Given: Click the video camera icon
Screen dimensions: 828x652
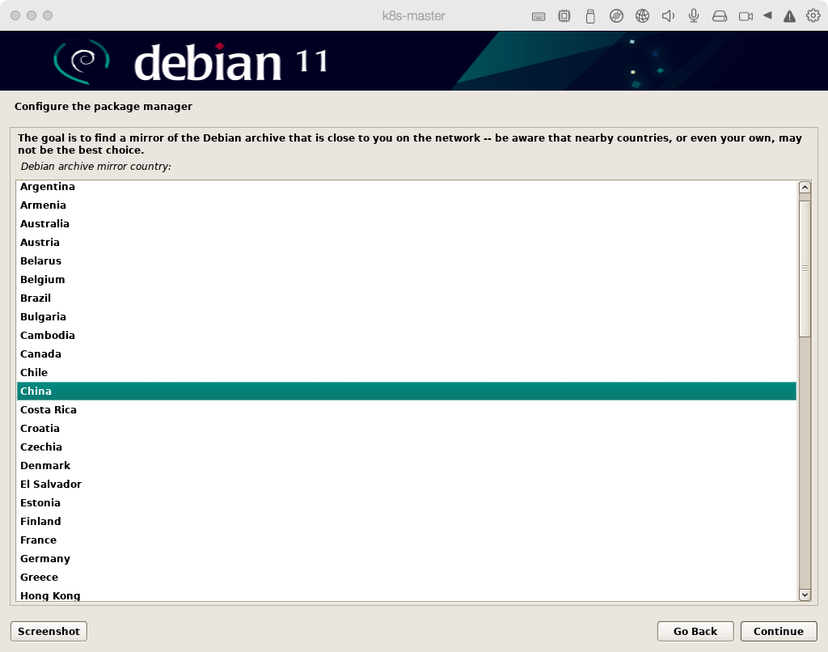Looking at the screenshot, I should point(746,16).
